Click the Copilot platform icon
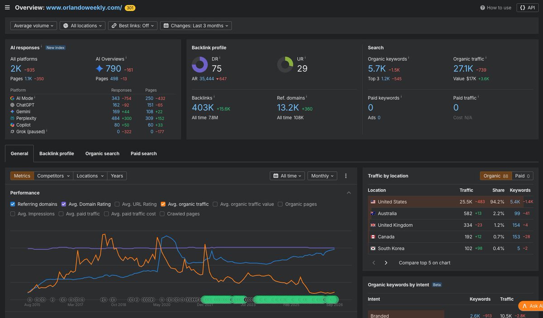This screenshot has width=543, height=318. coord(12,125)
